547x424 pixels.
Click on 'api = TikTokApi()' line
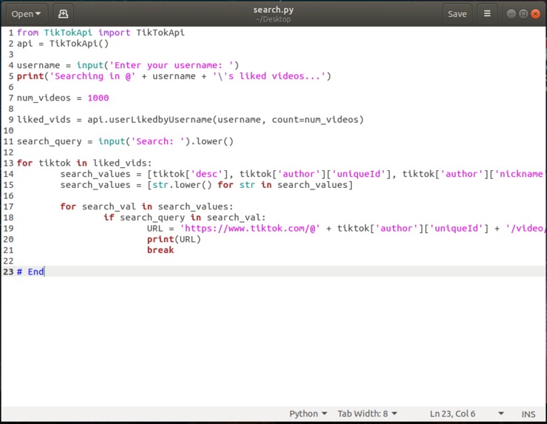click(63, 44)
